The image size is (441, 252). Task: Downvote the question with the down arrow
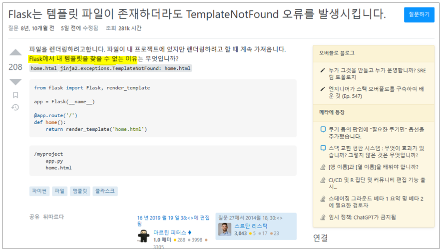coord(15,82)
